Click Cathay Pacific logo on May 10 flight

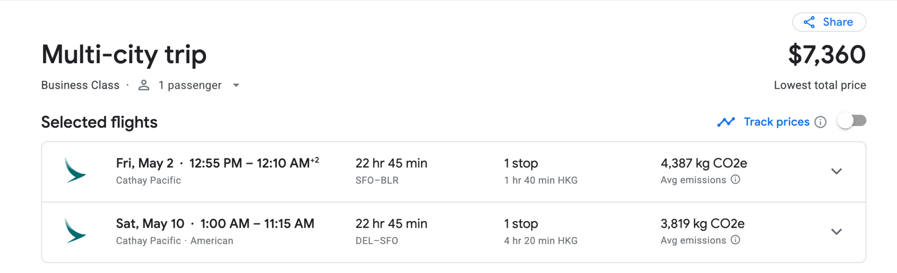pos(74,231)
